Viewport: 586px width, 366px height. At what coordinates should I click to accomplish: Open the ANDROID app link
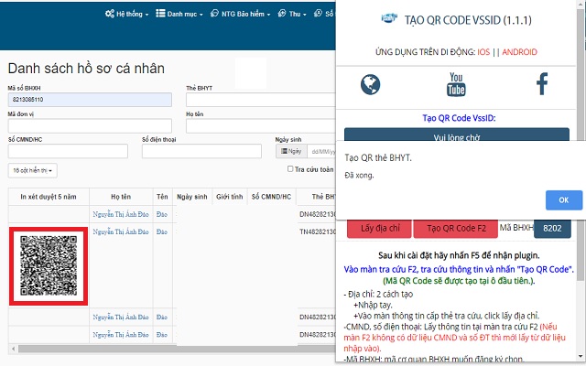[518, 52]
